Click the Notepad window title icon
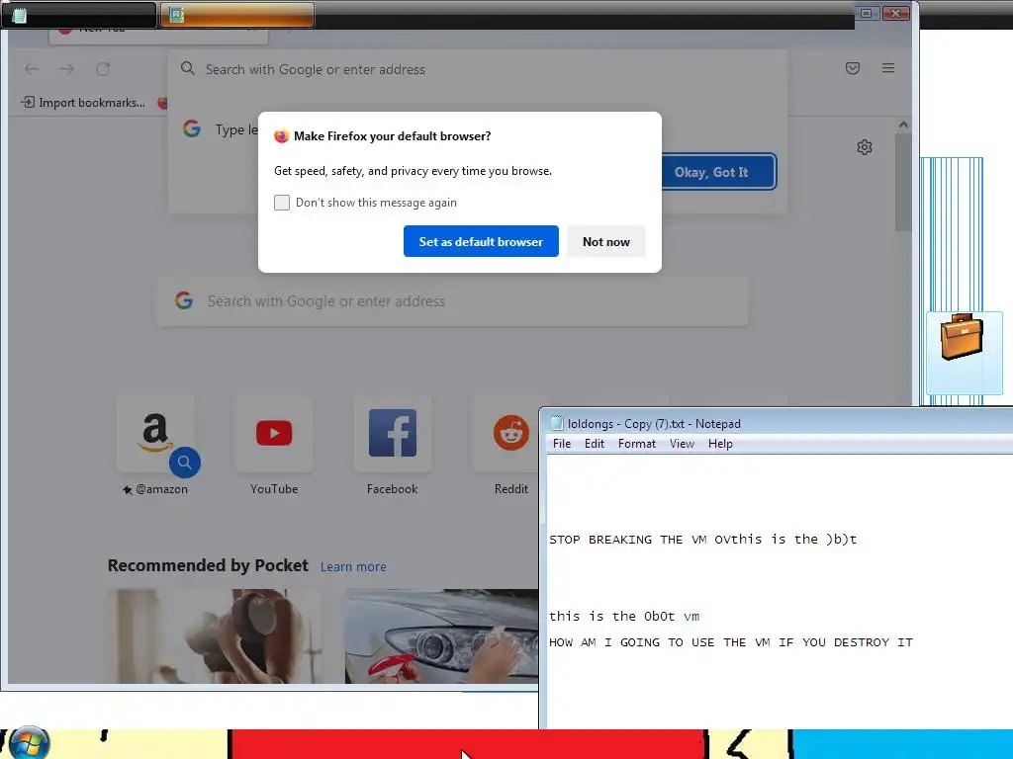This screenshot has width=1013, height=759. [x=556, y=423]
